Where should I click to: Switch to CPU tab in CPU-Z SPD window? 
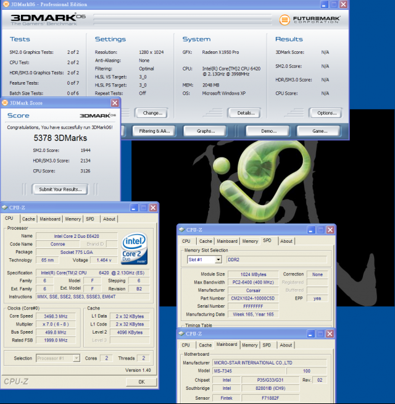tap(186, 241)
